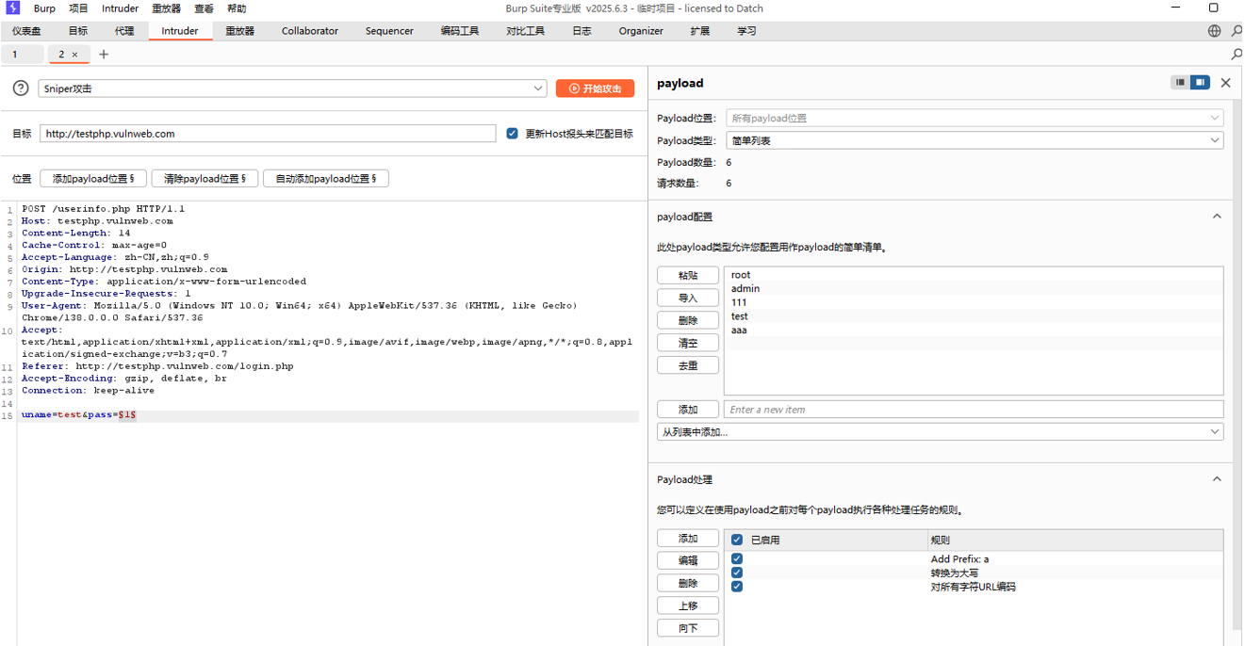Open the 查看 menu
This screenshot has height=646, width=1245.
click(x=204, y=8)
